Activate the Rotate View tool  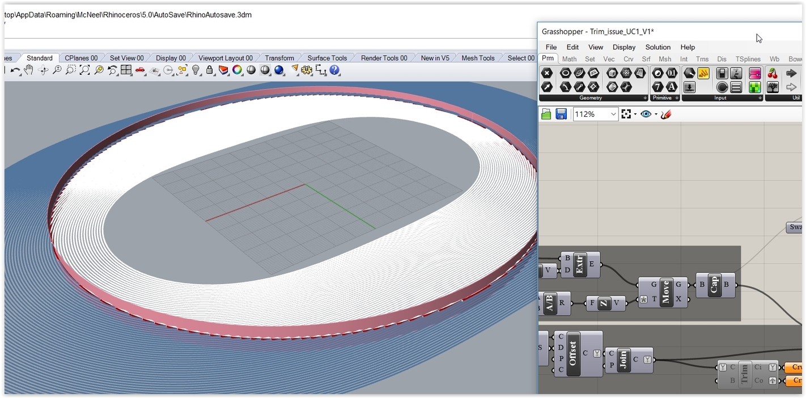tap(43, 70)
